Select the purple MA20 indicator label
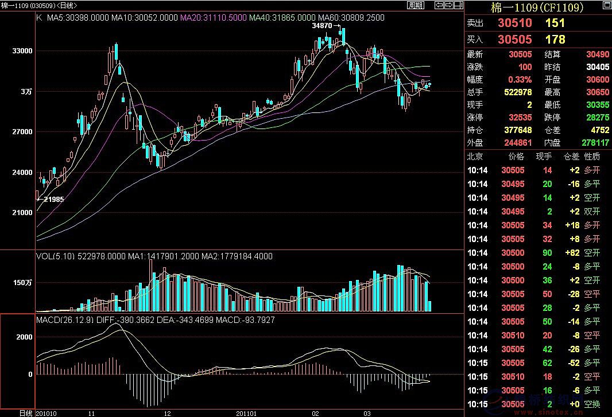 pos(215,18)
